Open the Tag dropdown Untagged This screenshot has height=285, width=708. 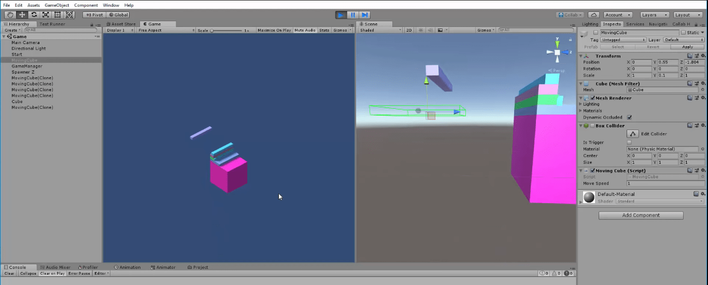click(x=623, y=40)
